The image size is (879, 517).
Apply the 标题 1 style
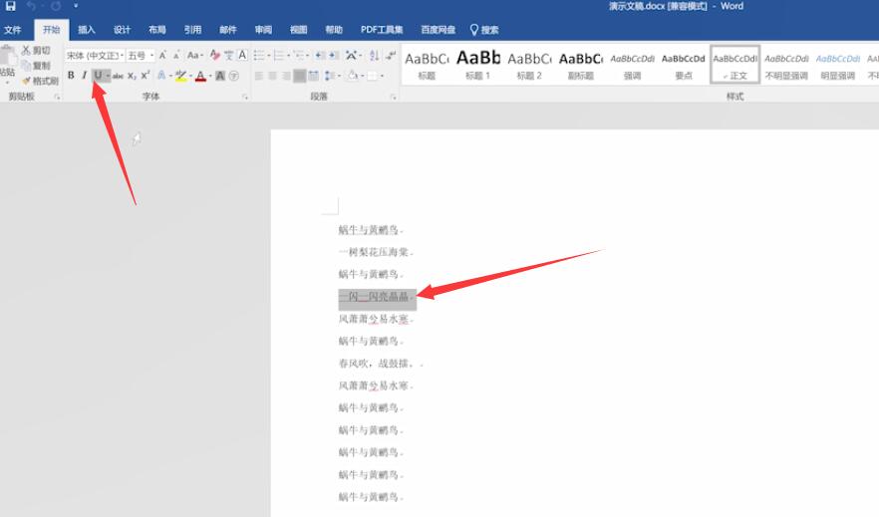coord(477,65)
